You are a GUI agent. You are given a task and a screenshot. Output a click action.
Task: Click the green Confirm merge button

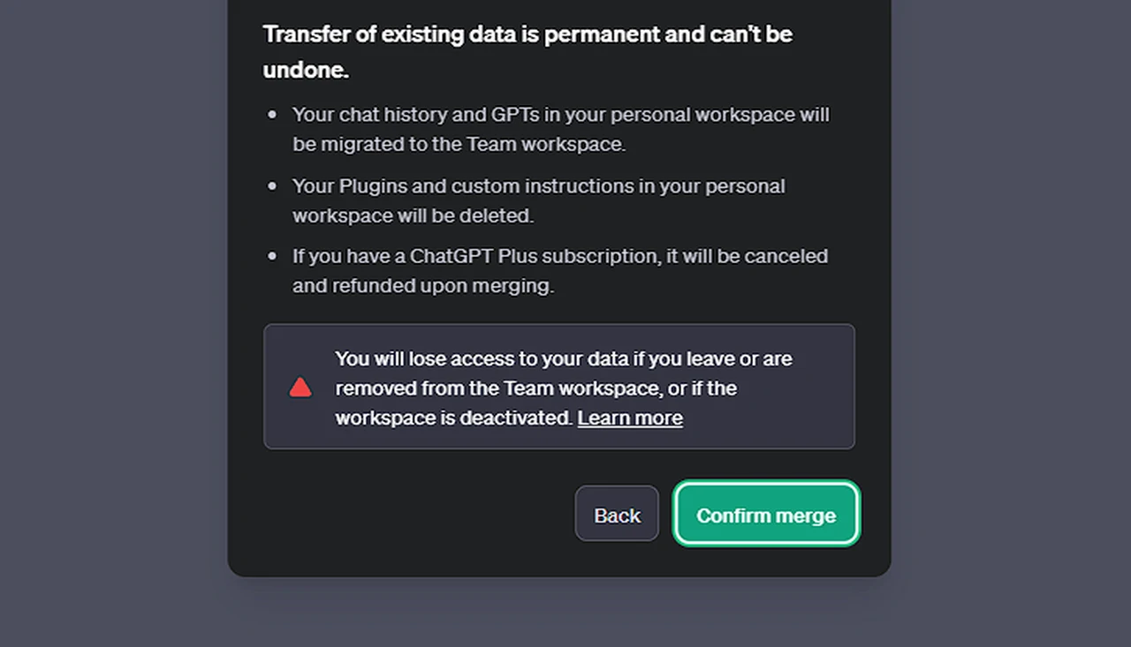pyautogui.click(x=766, y=515)
